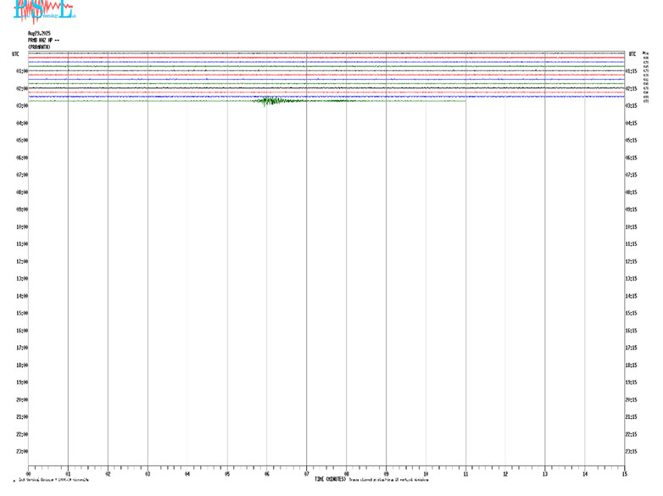Select the 03:00 hour label on left axis
The image size is (663, 496).
(x=22, y=106)
